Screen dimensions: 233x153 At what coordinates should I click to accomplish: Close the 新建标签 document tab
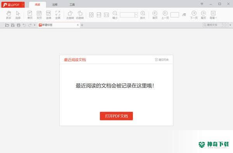click(x=78, y=25)
